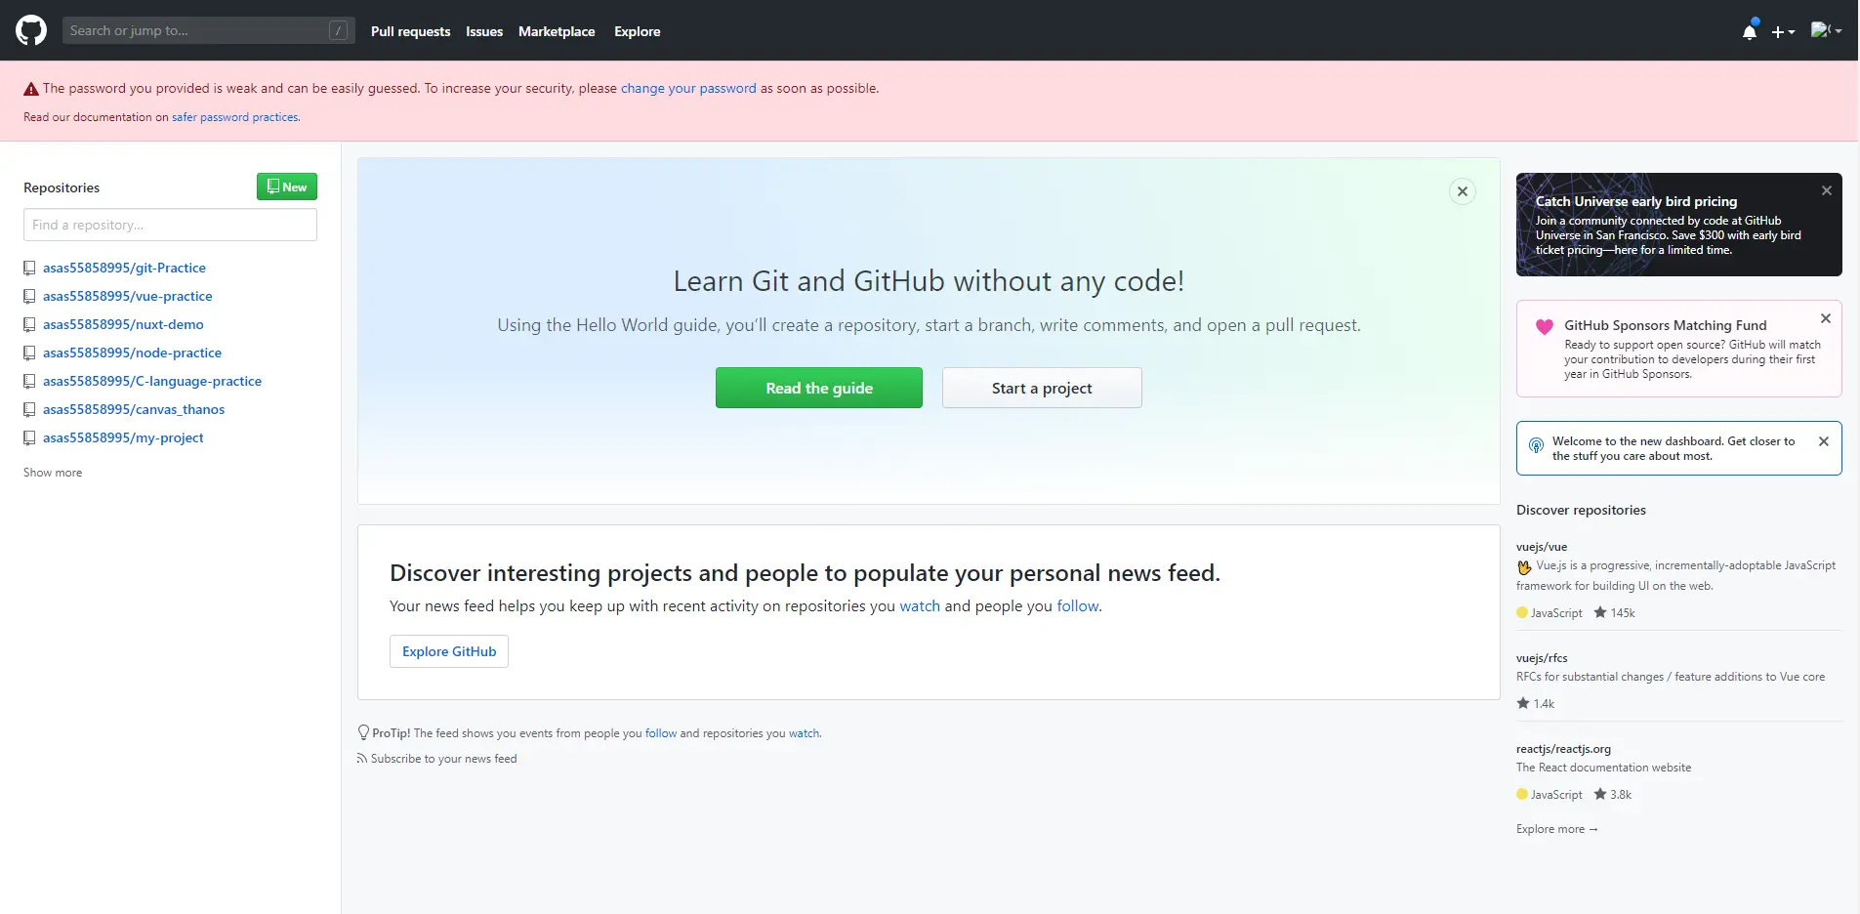Click the broadcast icon in welcome notice

tap(1536, 445)
